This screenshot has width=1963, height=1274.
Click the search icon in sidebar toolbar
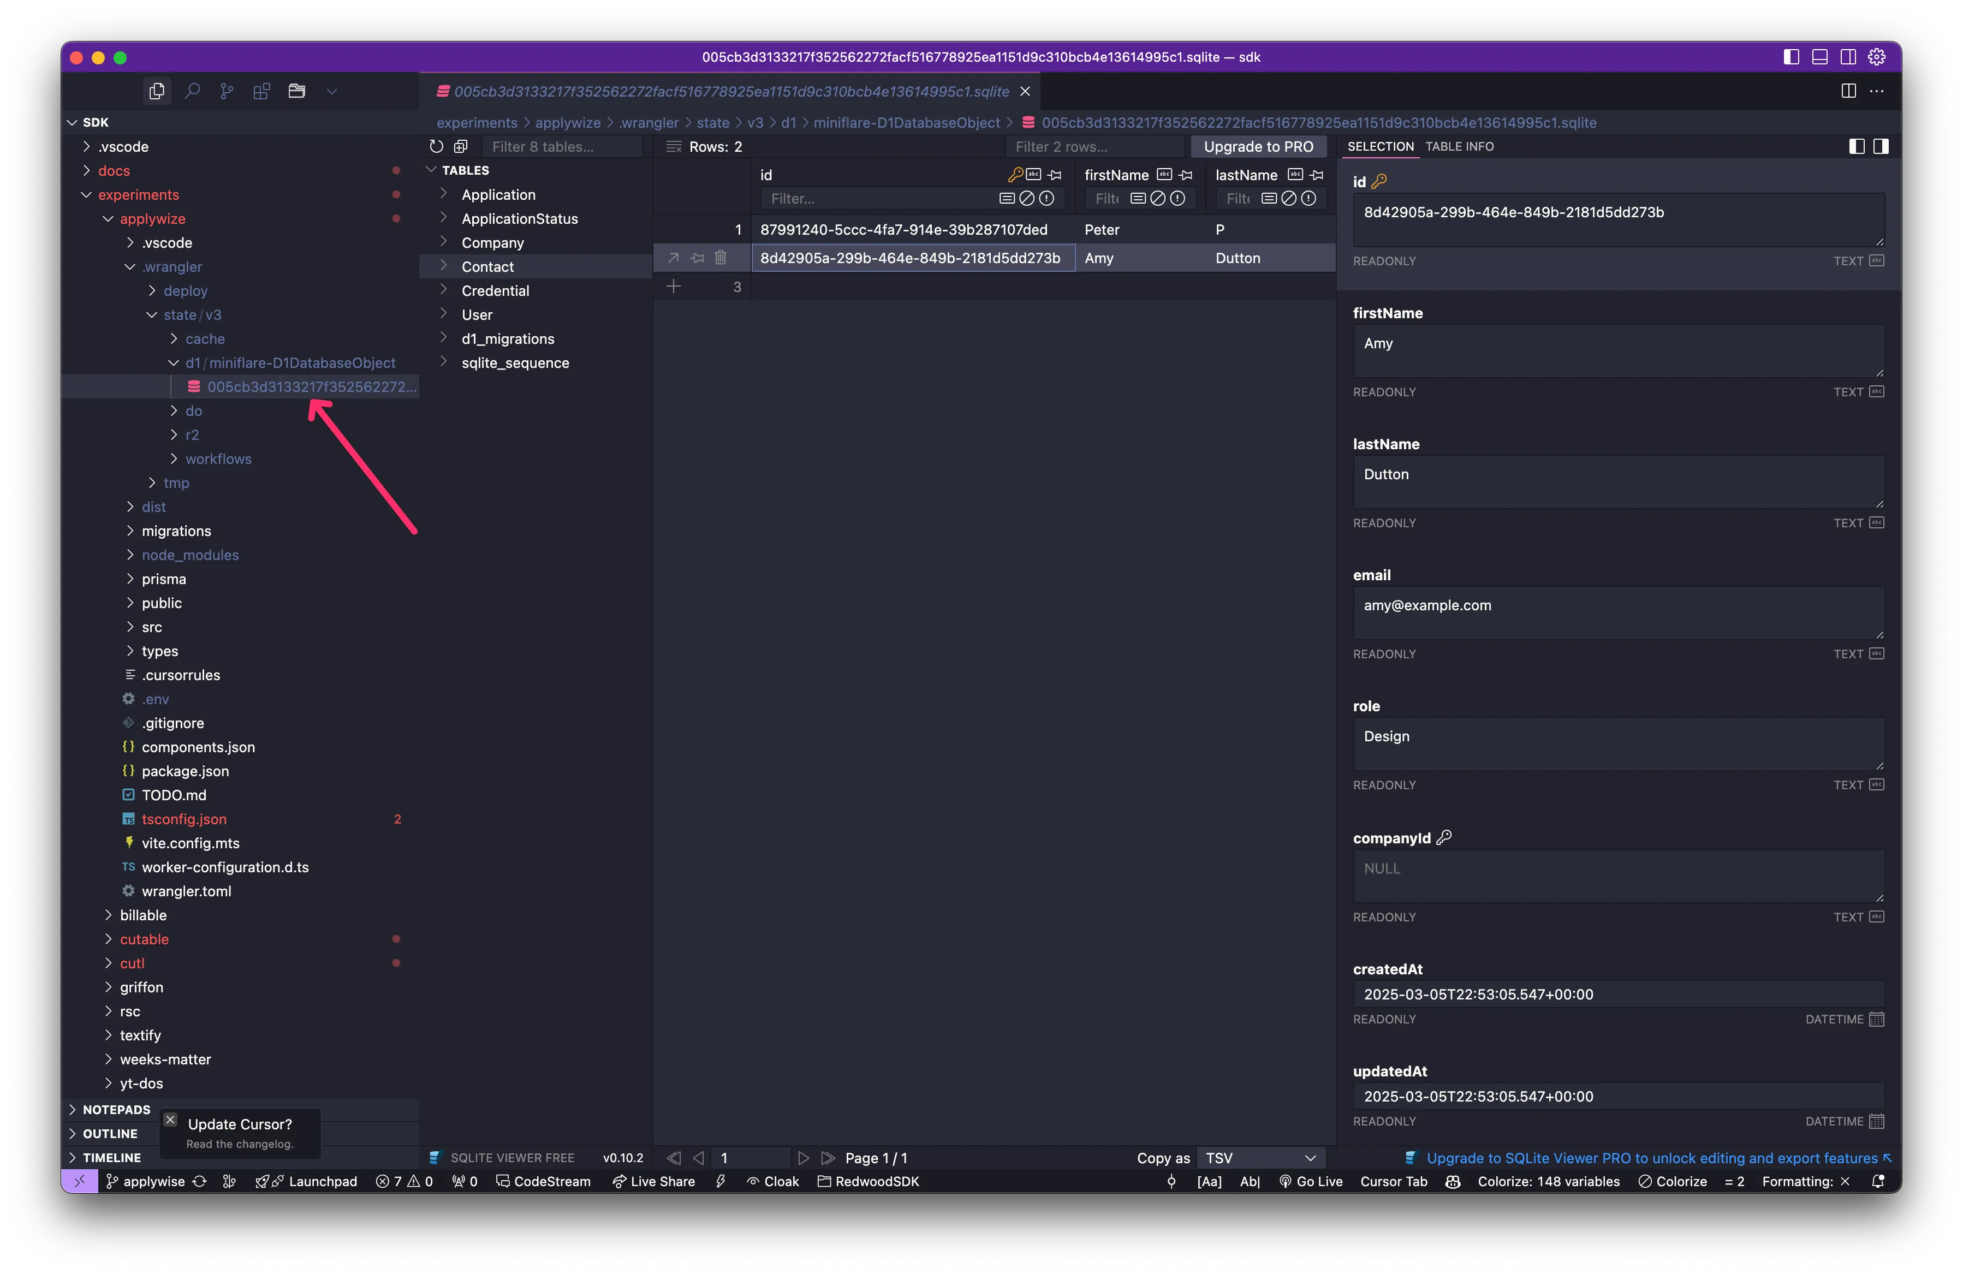[x=192, y=91]
